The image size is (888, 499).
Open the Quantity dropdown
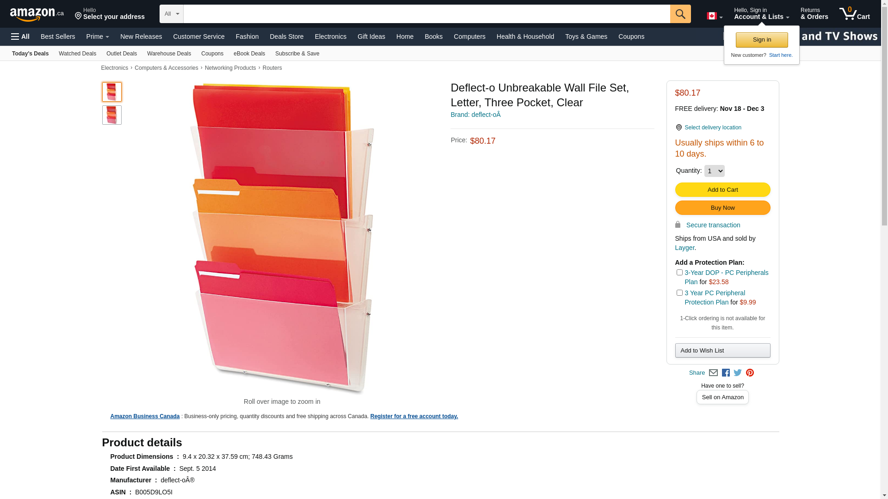714,171
